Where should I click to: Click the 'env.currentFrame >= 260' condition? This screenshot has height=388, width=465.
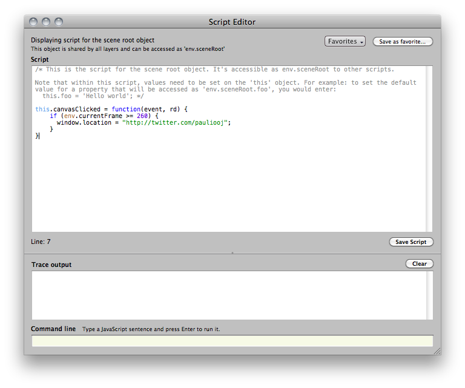tap(105, 116)
